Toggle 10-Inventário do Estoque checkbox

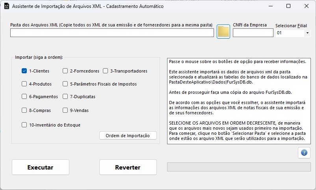tap(24, 125)
